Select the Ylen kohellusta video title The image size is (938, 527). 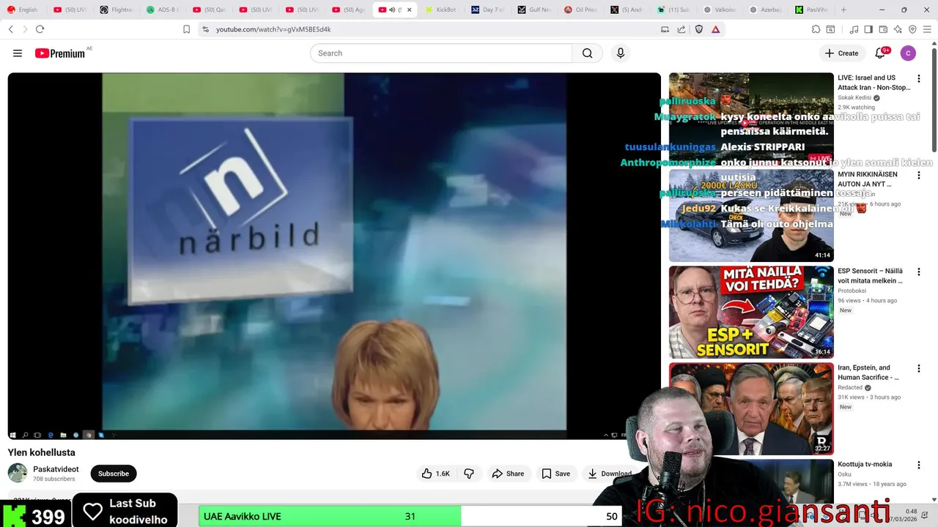click(42, 453)
